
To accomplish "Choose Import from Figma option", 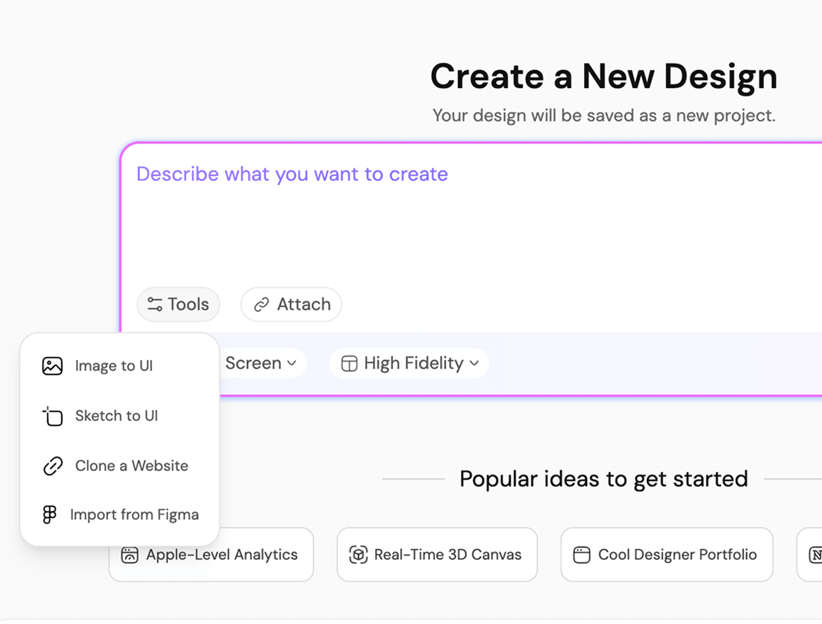I will point(134,515).
